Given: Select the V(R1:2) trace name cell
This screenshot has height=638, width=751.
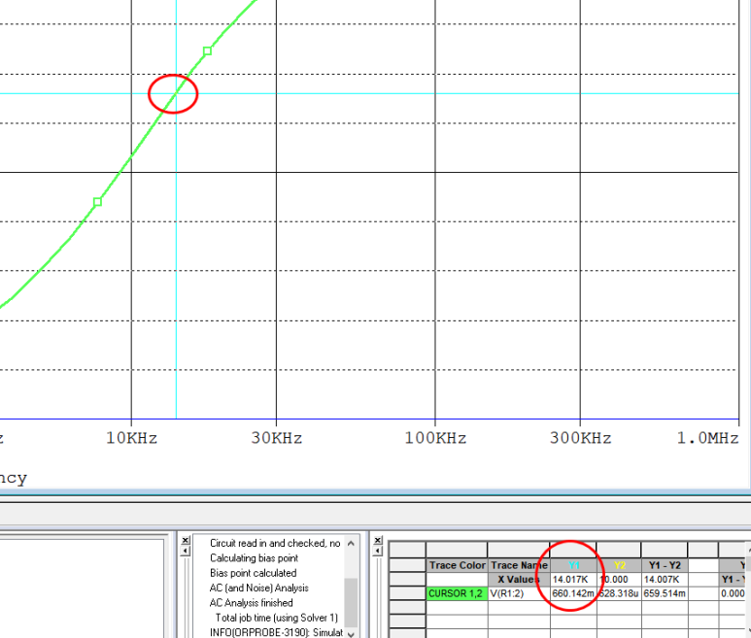Looking at the screenshot, I should tap(519, 593).
